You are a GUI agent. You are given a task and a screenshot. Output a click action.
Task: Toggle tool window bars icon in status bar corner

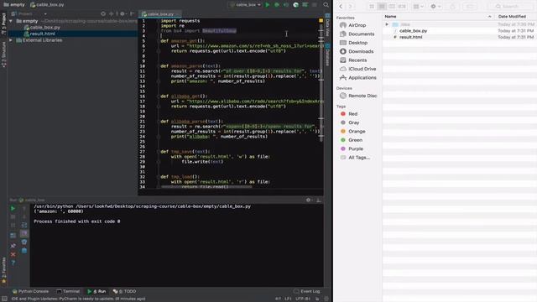tap(4, 299)
